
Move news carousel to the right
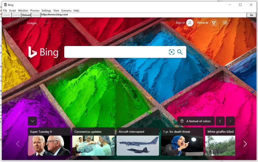245,144
